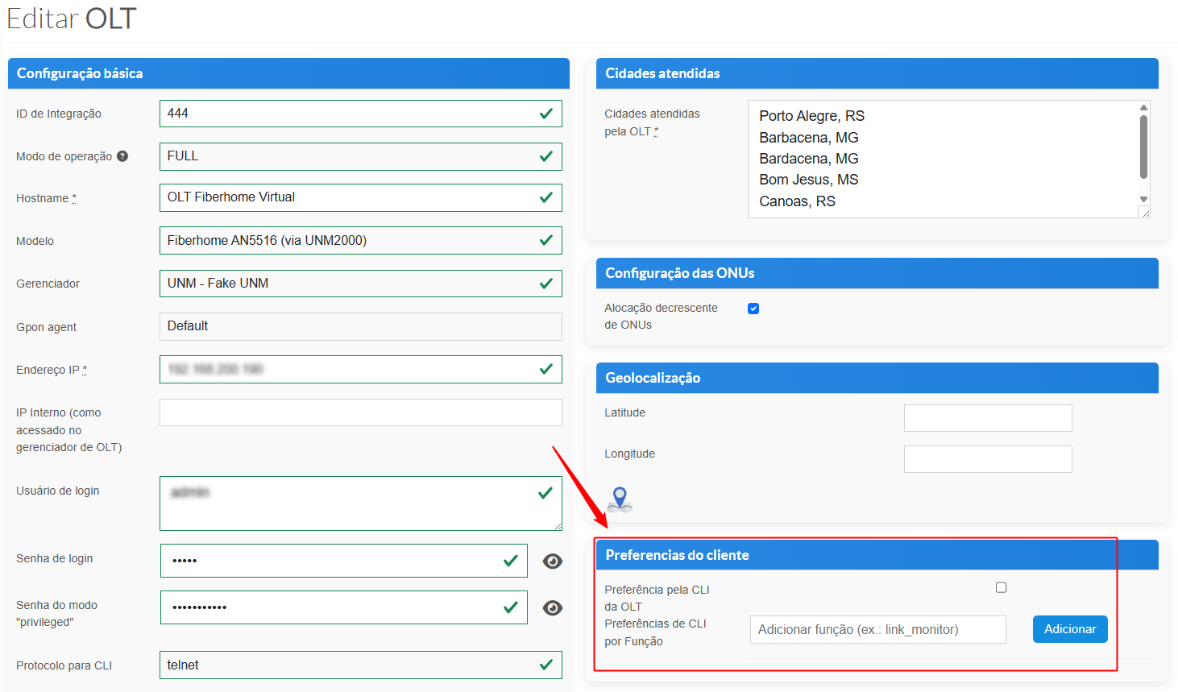1178x692 pixels.
Task: Enable Preferência pela CLI da OLT checkbox
Action: click(x=1001, y=587)
